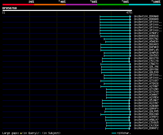Click the alignment bar in the B9RKF2 row
Viewport: 163px width, 135px height.
pos(117,129)
